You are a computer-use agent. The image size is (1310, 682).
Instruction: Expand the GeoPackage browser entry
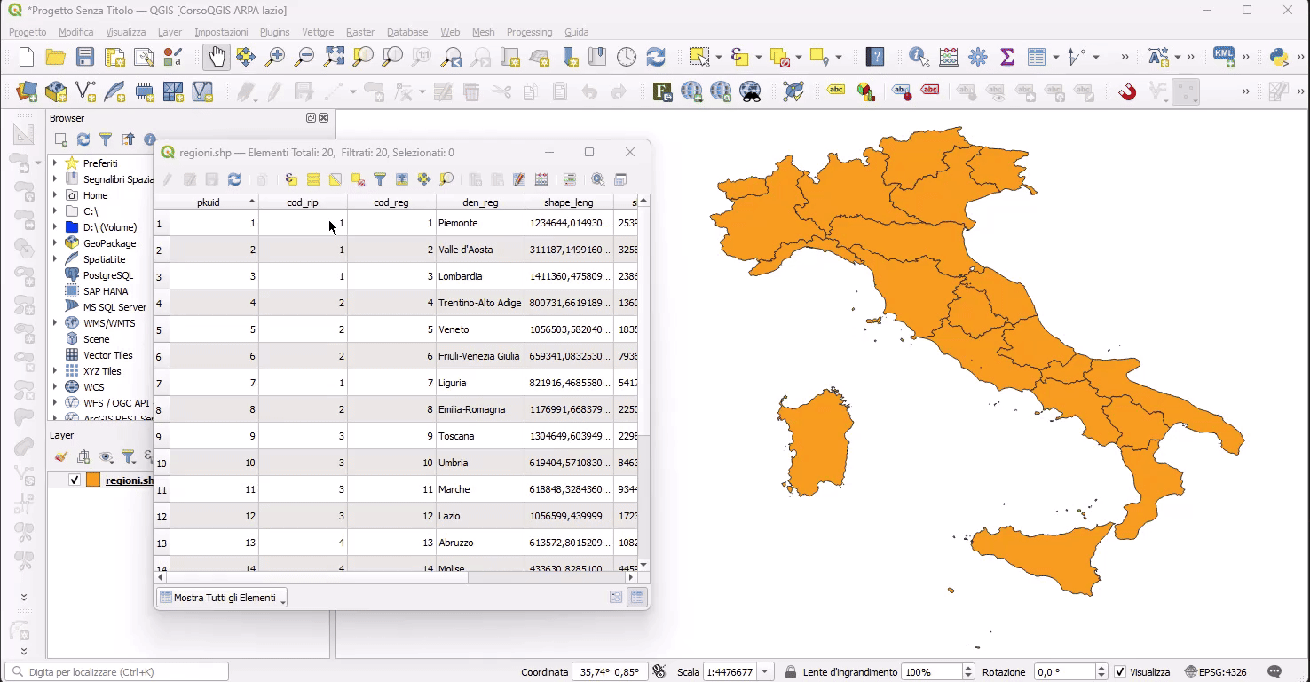[x=55, y=243]
